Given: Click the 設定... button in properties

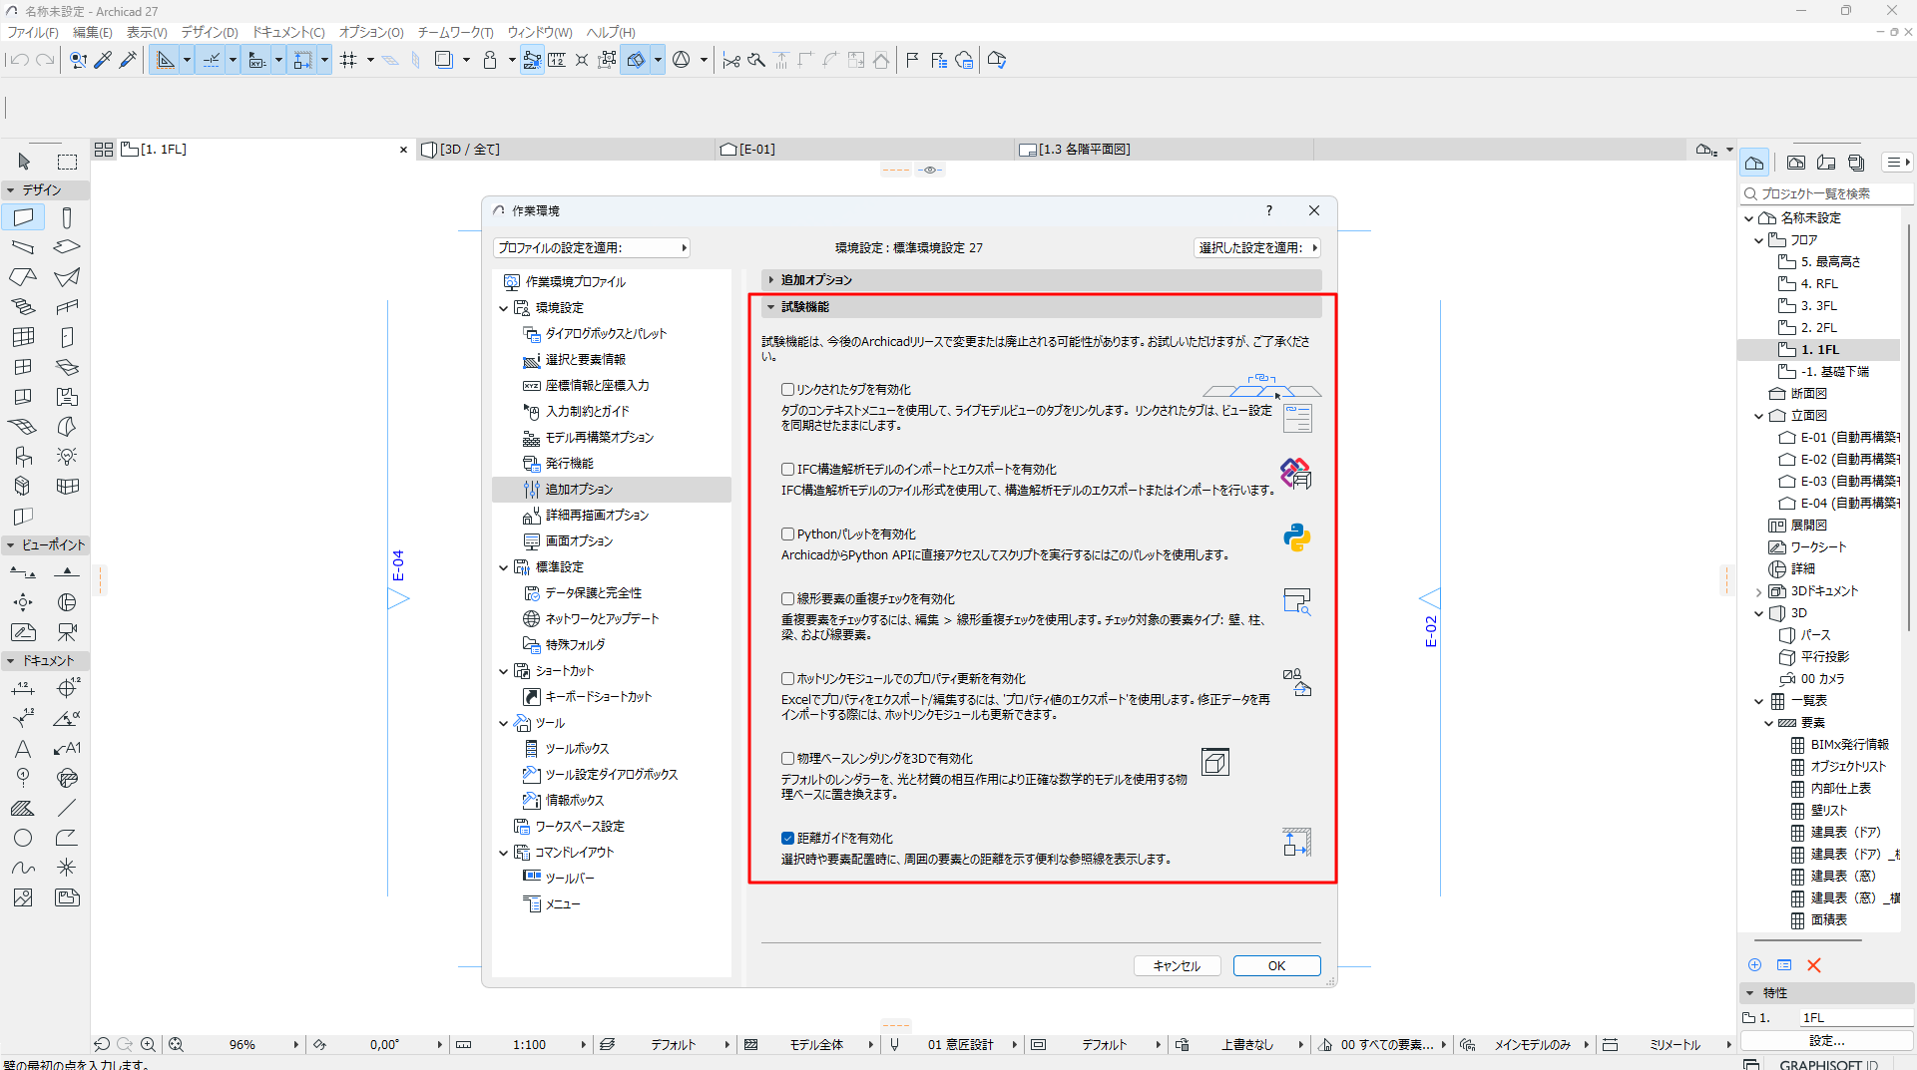Looking at the screenshot, I should [x=1826, y=1040].
